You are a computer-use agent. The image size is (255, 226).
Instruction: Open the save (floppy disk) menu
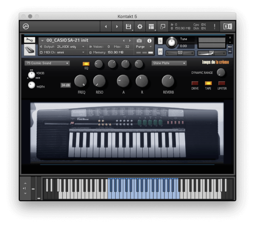(x=128, y=26)
